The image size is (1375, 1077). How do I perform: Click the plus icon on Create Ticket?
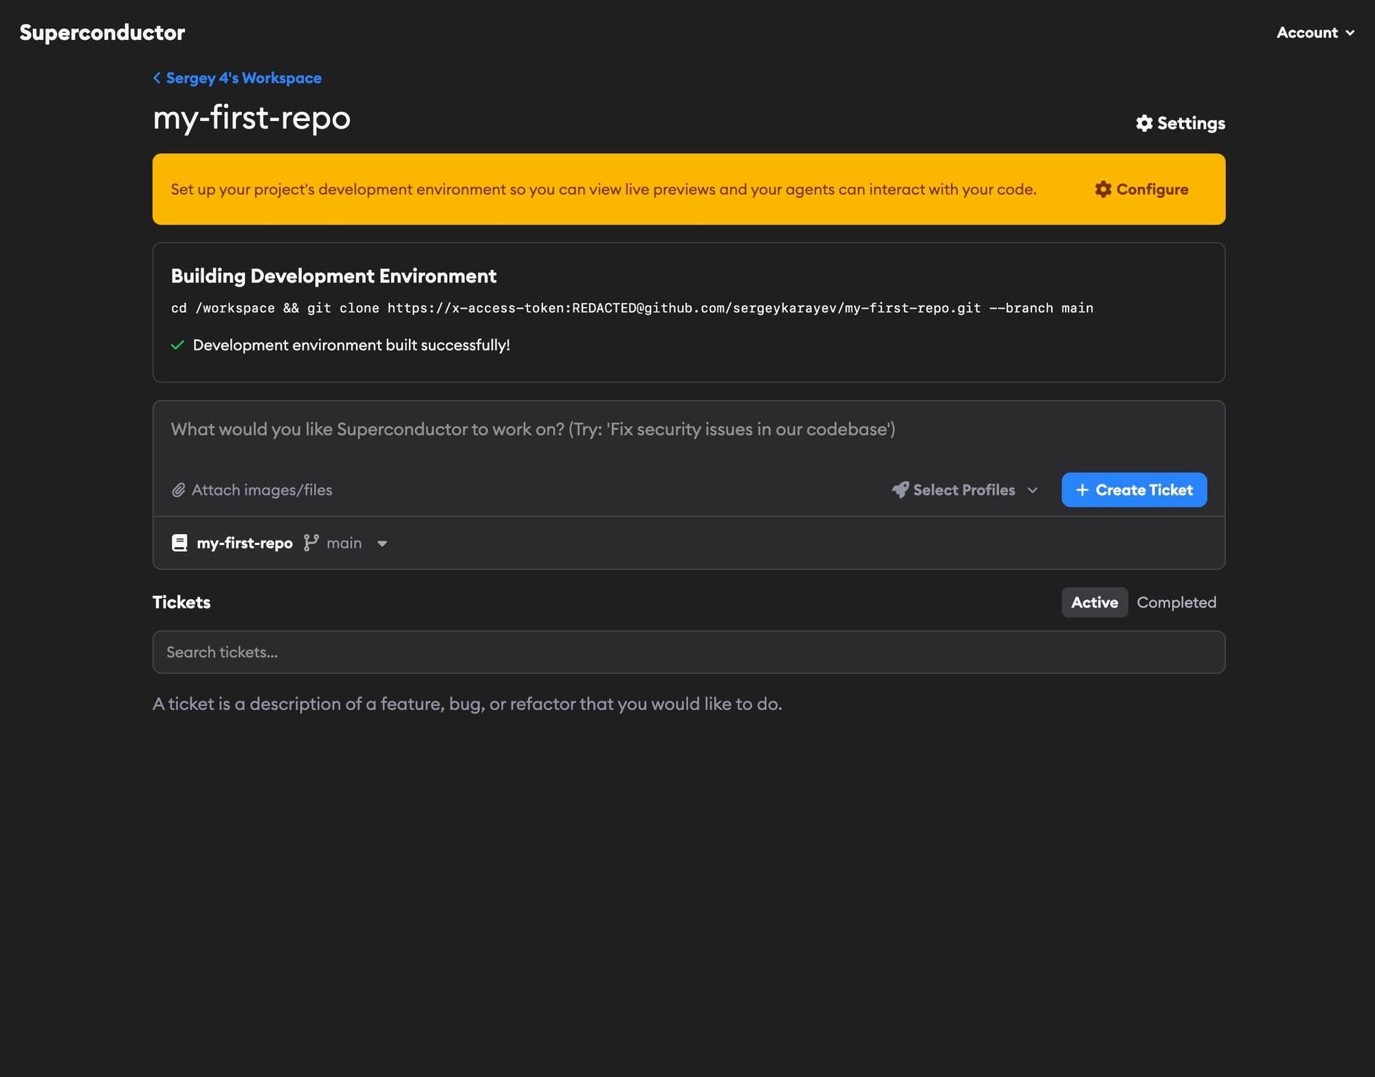pos(1083,489)
